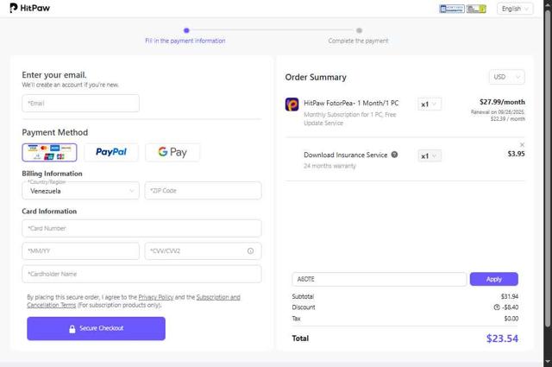Click the Discount info icon
The height and width of the screenshot is (367, 552).
pos(497,307)
